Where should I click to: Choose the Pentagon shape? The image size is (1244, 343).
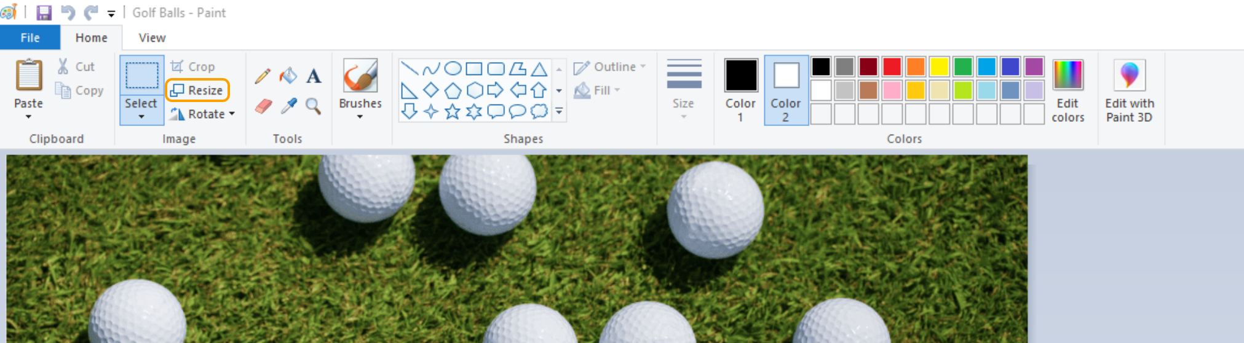453,91
